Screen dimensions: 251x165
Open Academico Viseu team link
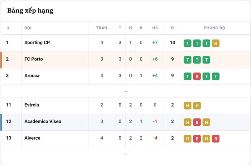pyautogui.click(x=43, y=121)
